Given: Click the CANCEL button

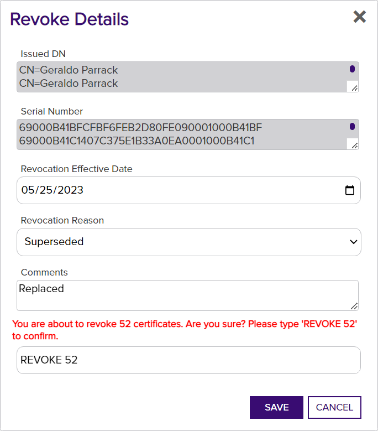Looking at the screenshot, I should (x=334, y=407).
